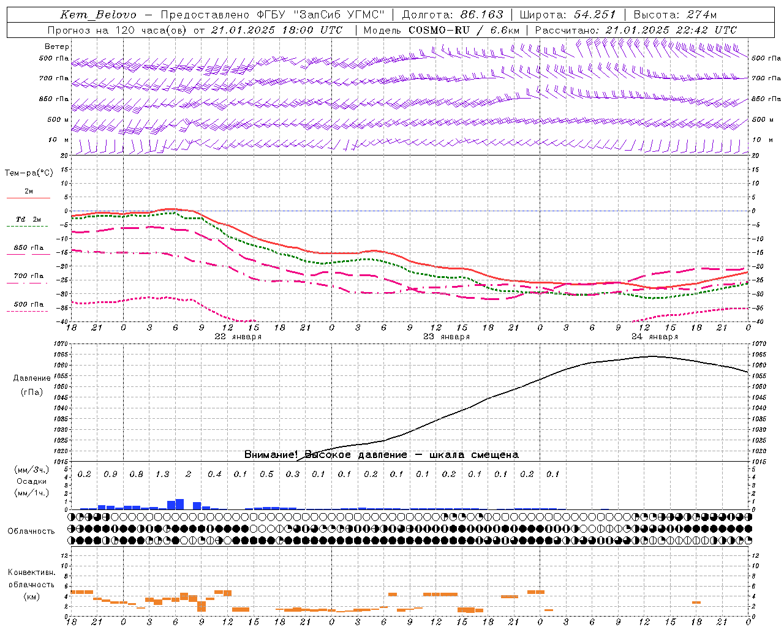Image resolution: width=784 pixels, height=627 pixels.
Task: Click the 3-hour precipitation value "0.9"
Action: tap(110, 474)
